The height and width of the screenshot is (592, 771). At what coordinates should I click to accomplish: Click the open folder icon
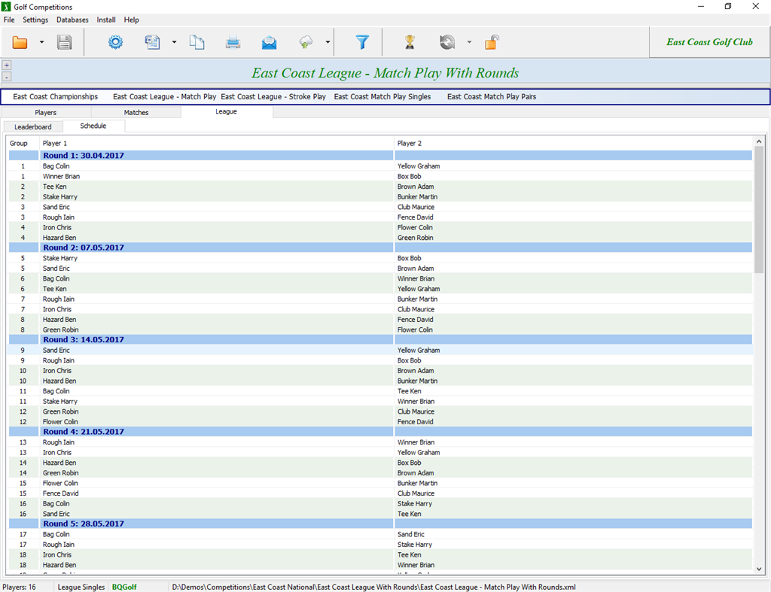pos(20,43)
